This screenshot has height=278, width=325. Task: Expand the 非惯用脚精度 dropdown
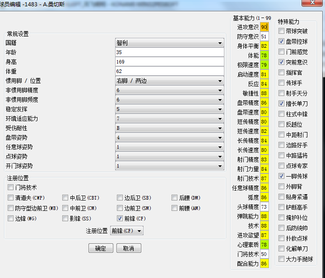[170, 91]
